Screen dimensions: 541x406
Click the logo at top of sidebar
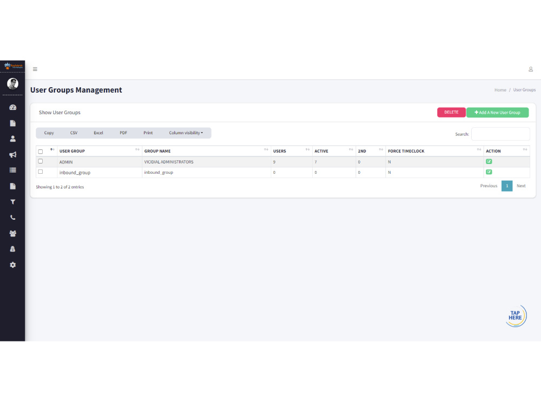point(13,66)
